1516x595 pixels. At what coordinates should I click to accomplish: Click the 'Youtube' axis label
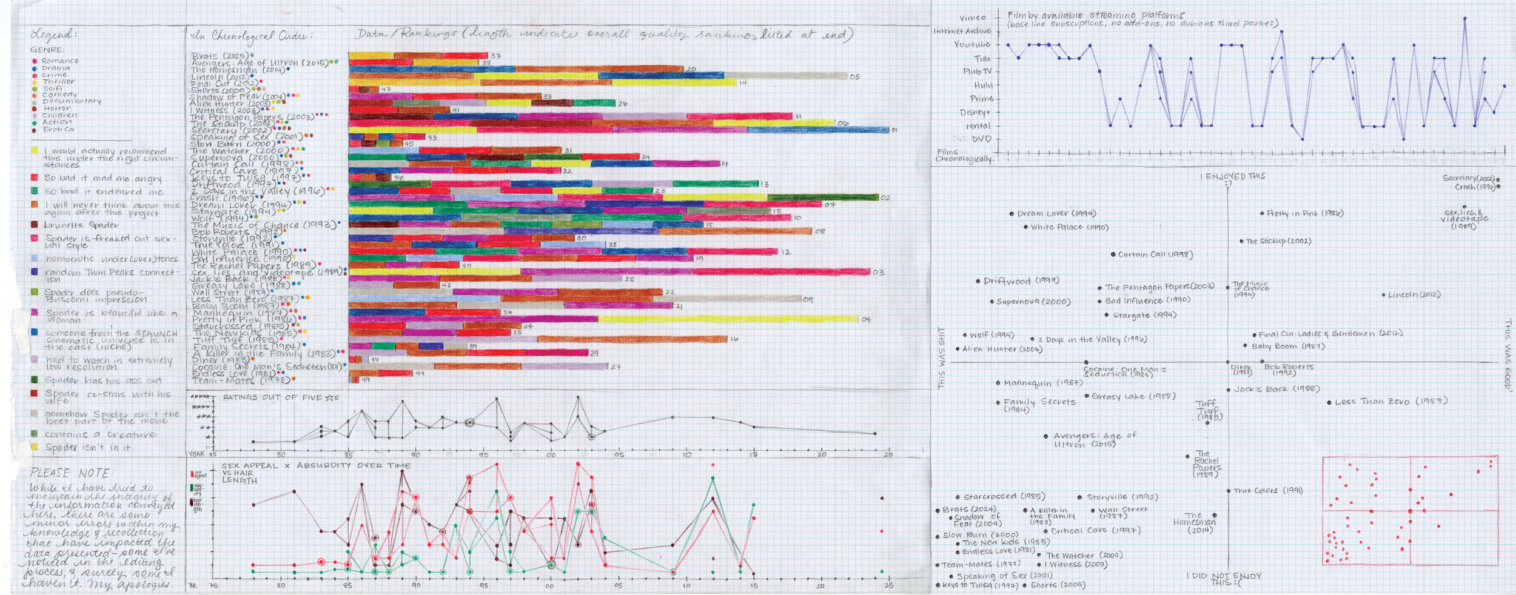[972, 44]
